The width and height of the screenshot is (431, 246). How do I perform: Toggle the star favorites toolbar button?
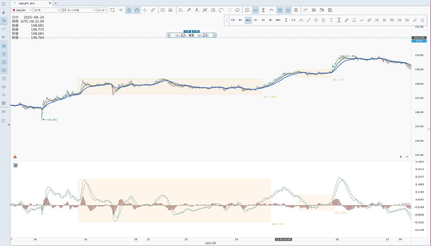pos(288,10)
